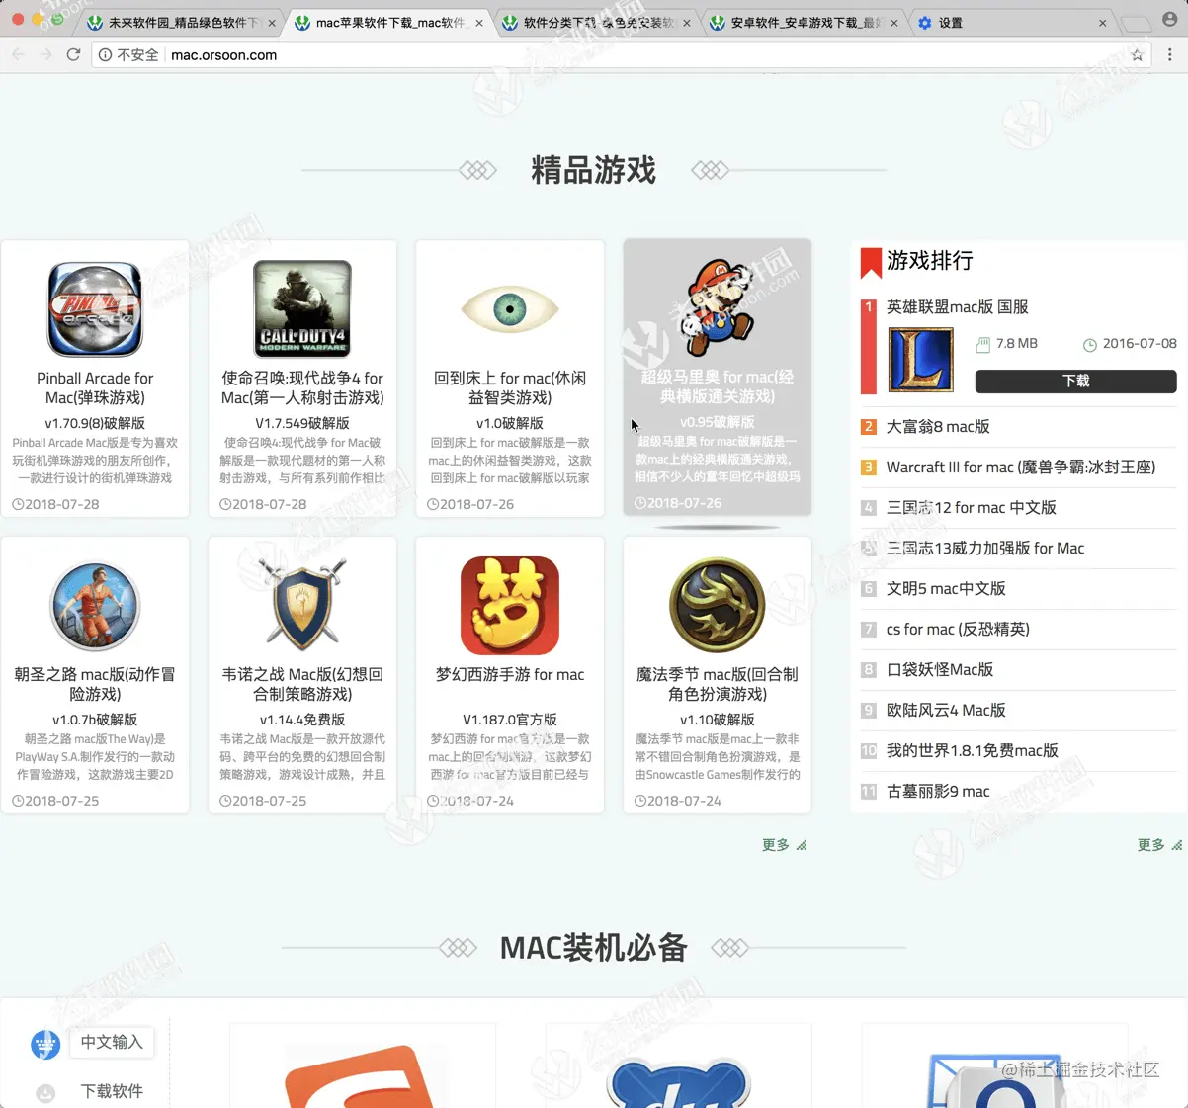Open 我的世界1.8.1免费mac版 entry
Screen dimensions: 1188x1108
[x=973, y=751]
